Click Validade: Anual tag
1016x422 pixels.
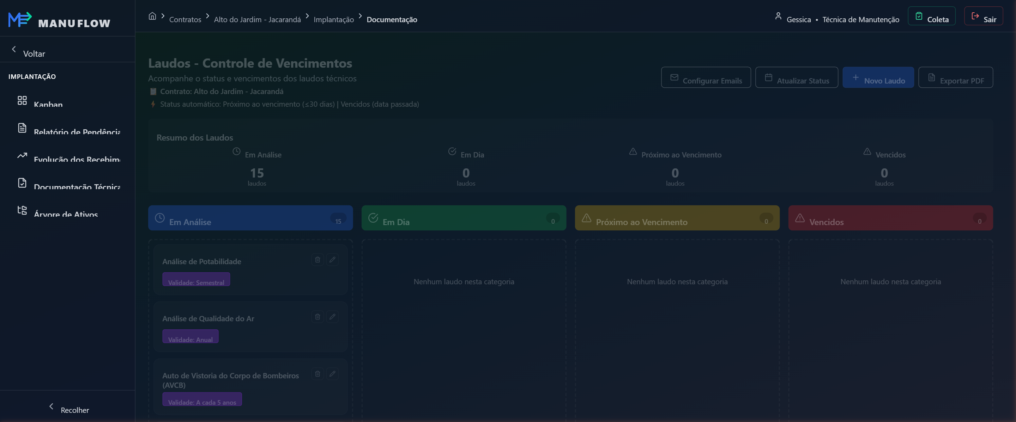(190, 336)
